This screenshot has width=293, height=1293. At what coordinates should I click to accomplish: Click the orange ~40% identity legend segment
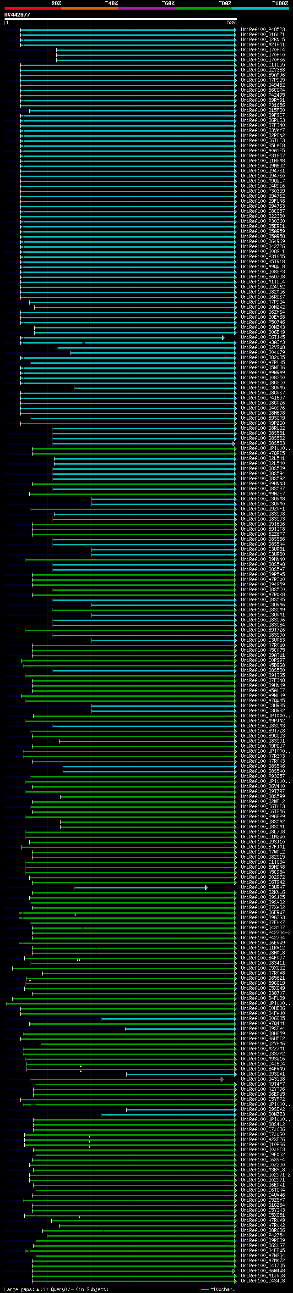[x=90, y=8]
